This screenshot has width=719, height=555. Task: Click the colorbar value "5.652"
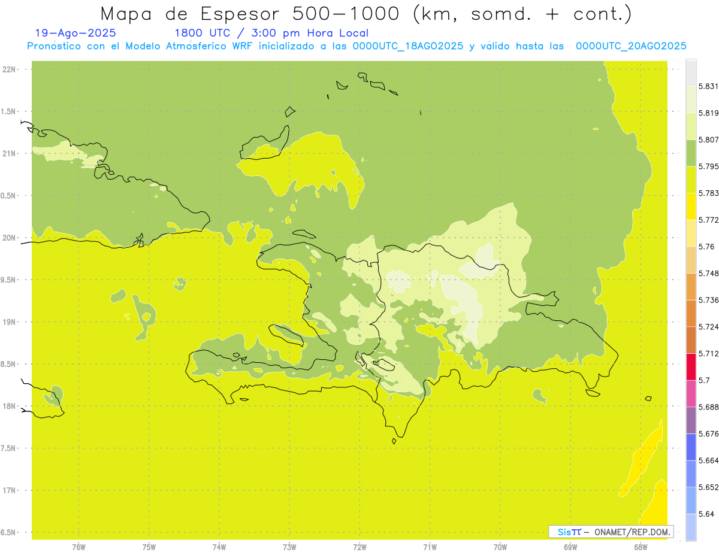708,487
